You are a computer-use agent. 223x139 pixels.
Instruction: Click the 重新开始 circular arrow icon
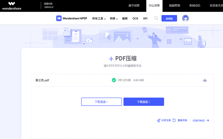coord(174,120)
